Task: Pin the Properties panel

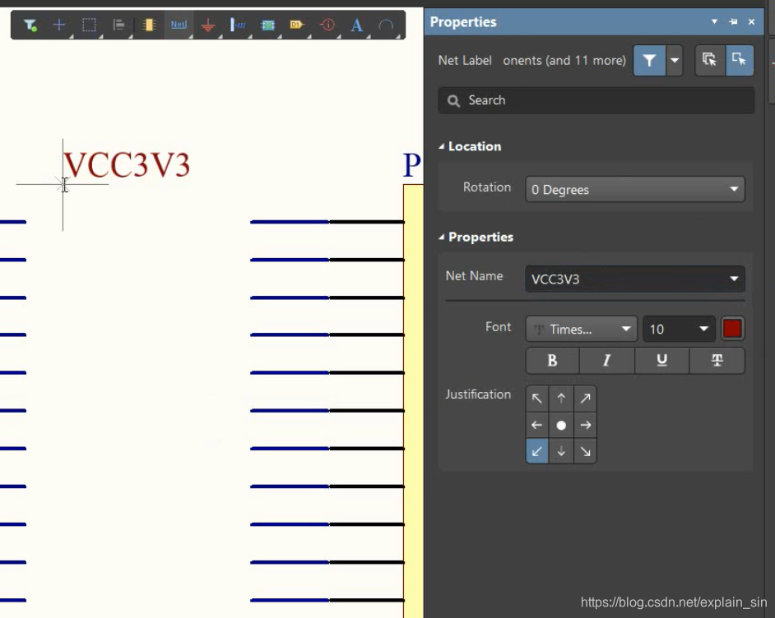Action: (x=733, y=21)
